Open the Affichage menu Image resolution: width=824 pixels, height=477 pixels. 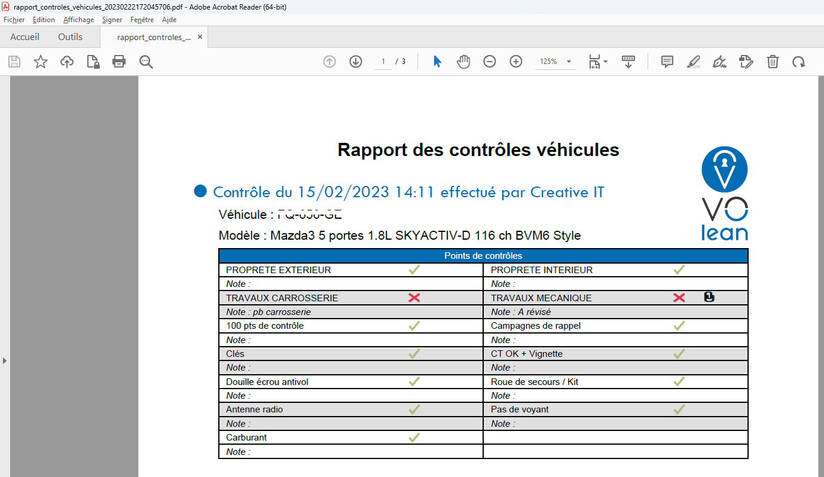pos(79,20)
